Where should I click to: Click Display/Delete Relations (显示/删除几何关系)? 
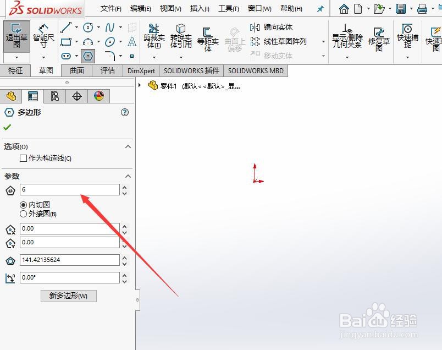[347, 36]
